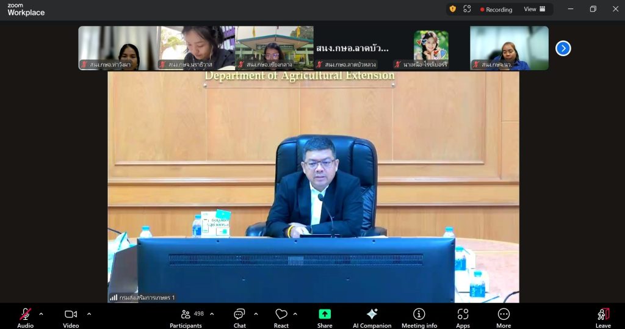Show next participants with blue arrow
Viewport: 625px width, 329px height.
pyautogui.click(x=563, y=48)
